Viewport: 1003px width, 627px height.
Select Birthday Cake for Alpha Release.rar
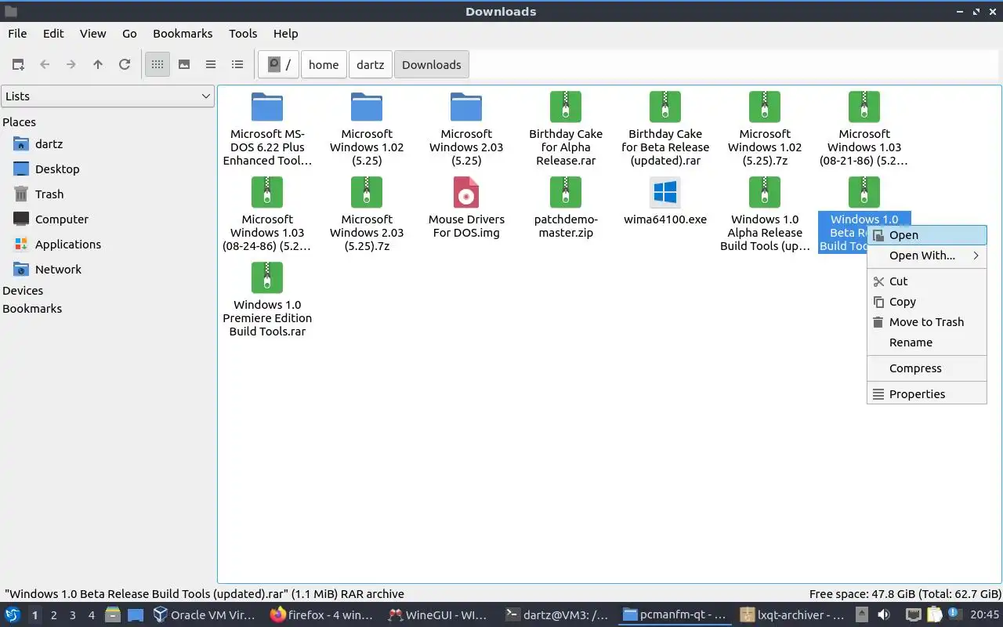[x=566, y=129]
